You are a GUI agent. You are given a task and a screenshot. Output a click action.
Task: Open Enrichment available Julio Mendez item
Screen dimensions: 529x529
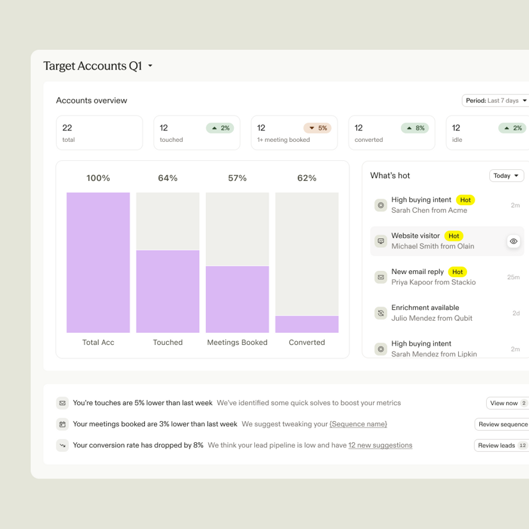pos(447,313)
